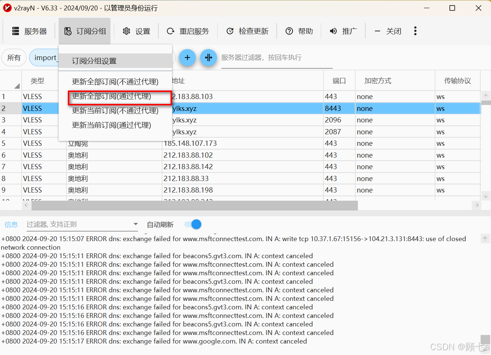
Task: Sort by the 地址 column header
Action: [x=178, y=81]
